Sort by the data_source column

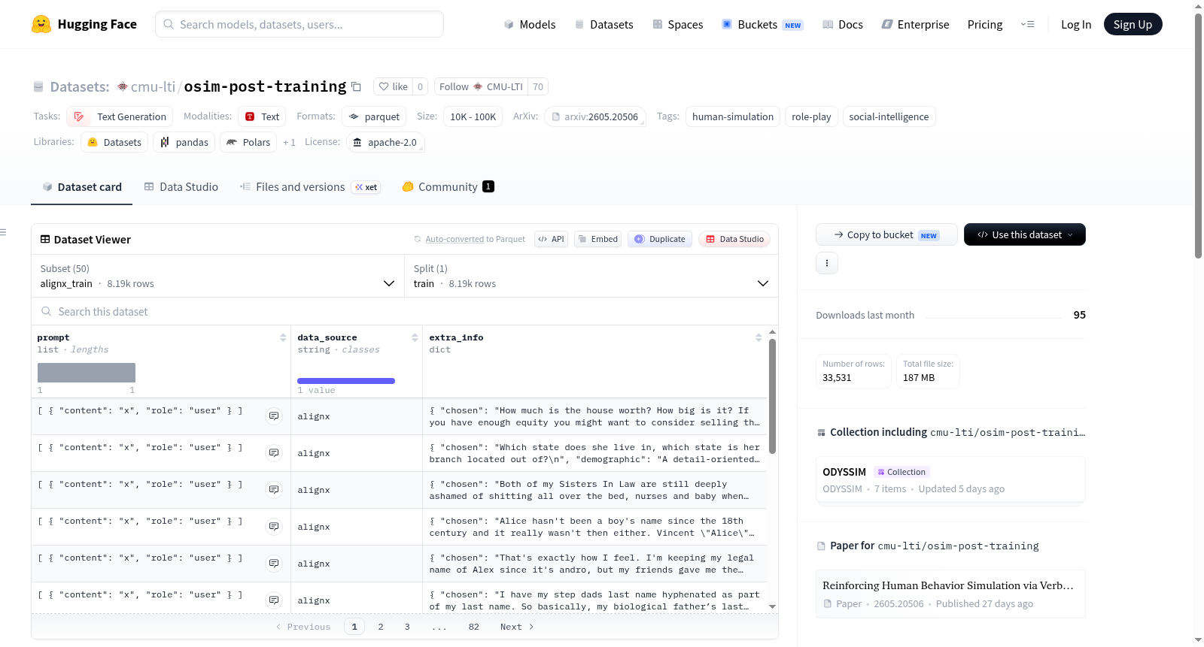415,338
